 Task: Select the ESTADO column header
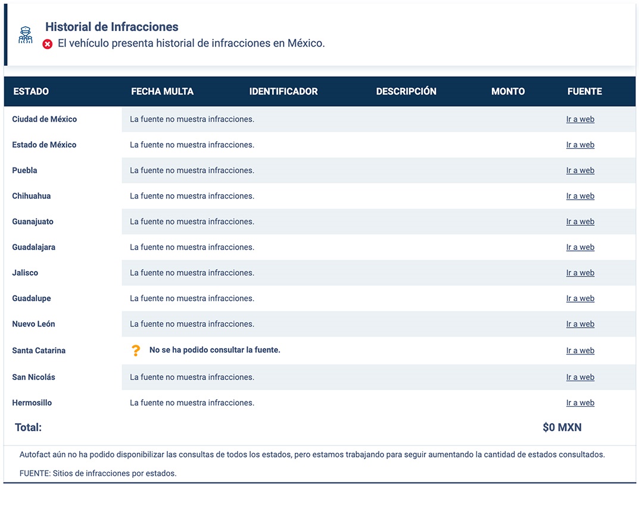(x=30, y=91)
